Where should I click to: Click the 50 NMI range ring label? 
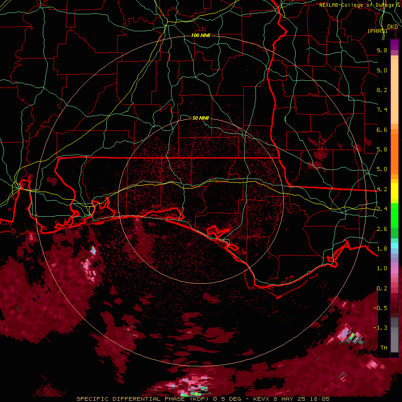201,118
